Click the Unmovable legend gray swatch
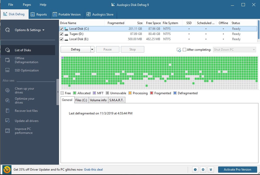260x175 pixels. click(x=107, y=93)
